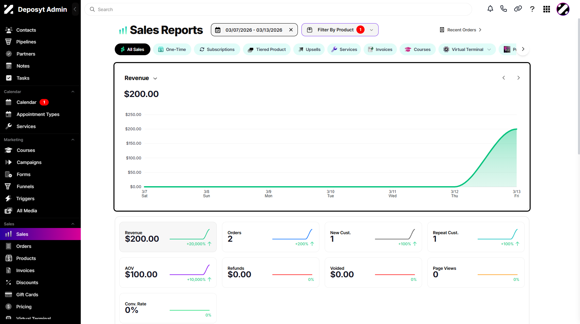Collapse the Calendar sidebar section
The width and height of the screenshot is (580, 324).
coord(73,92)
